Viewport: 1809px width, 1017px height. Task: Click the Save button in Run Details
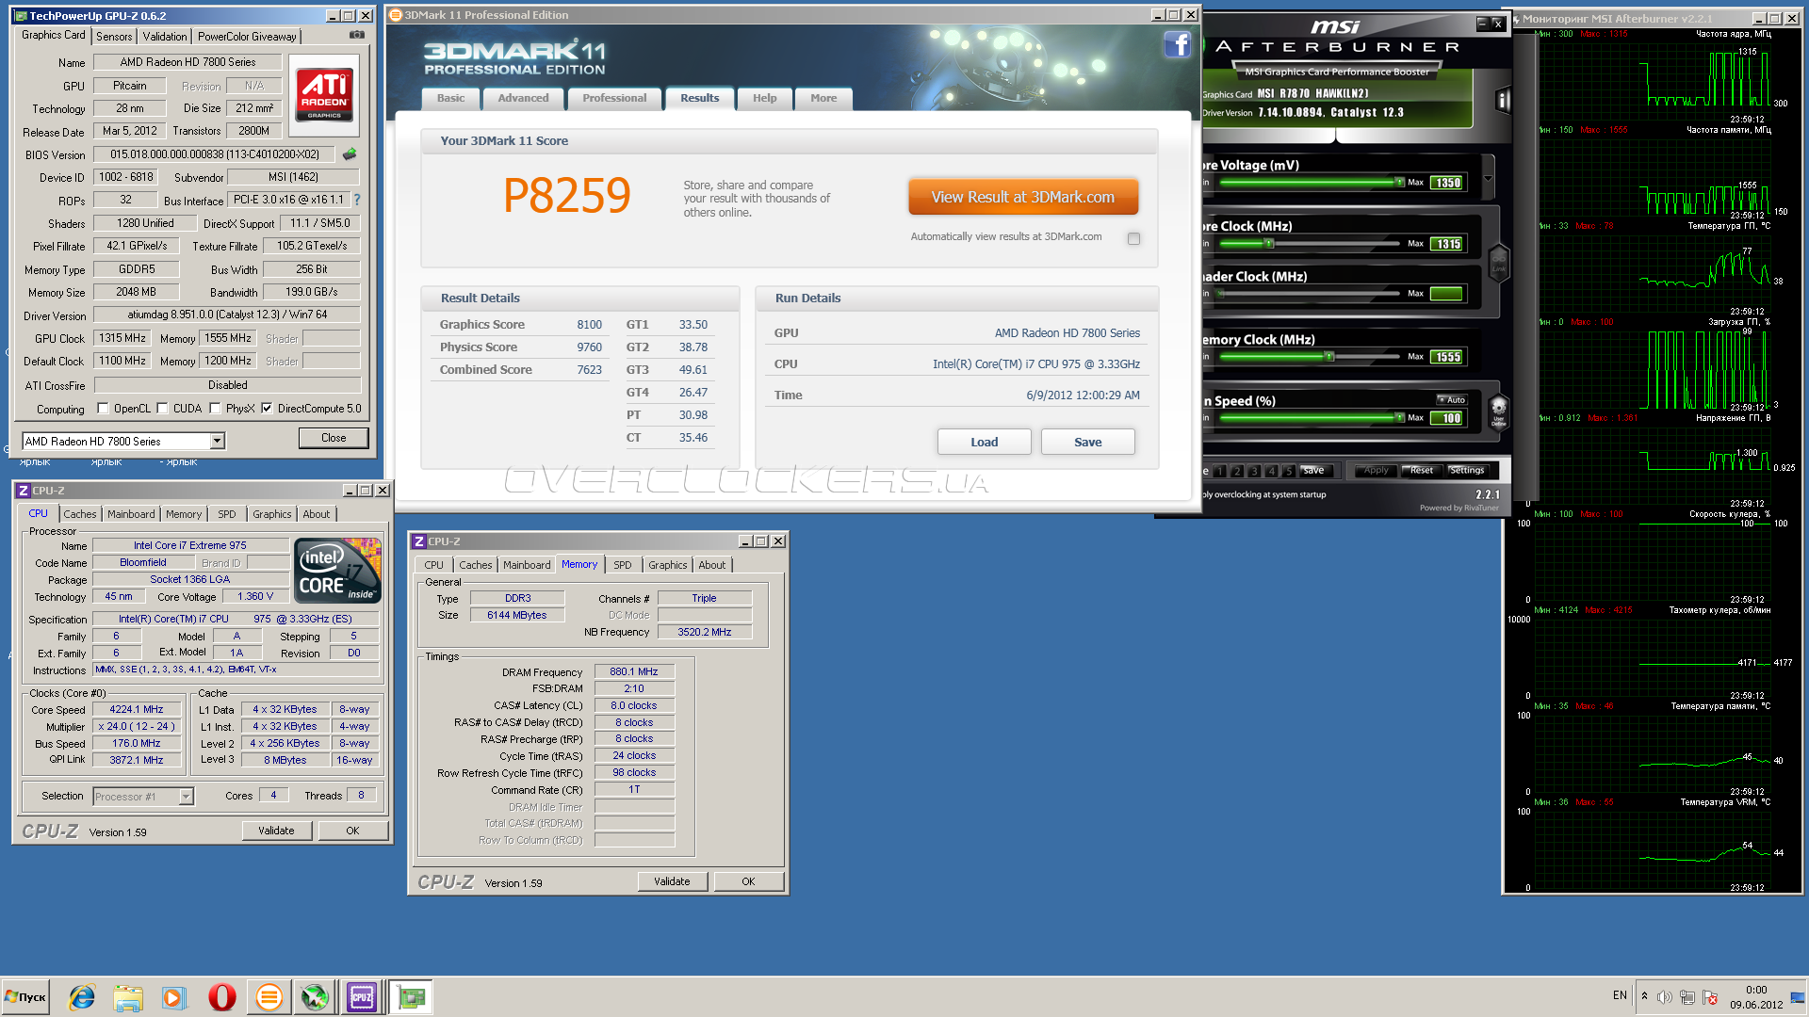coord(1087,442)
